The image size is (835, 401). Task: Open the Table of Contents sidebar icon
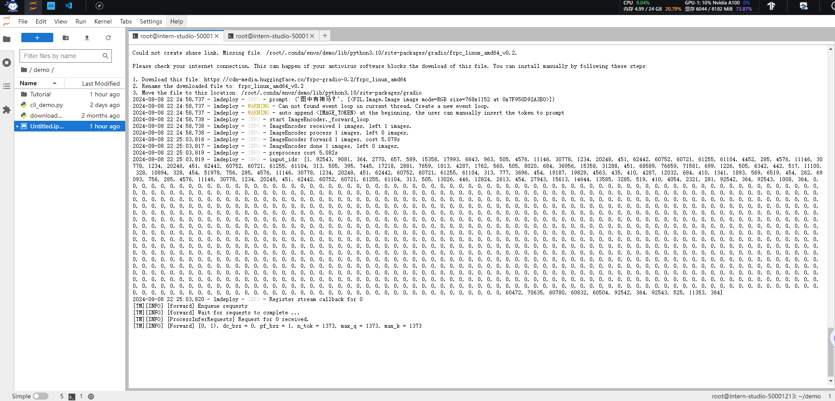[x=7, y=86]
